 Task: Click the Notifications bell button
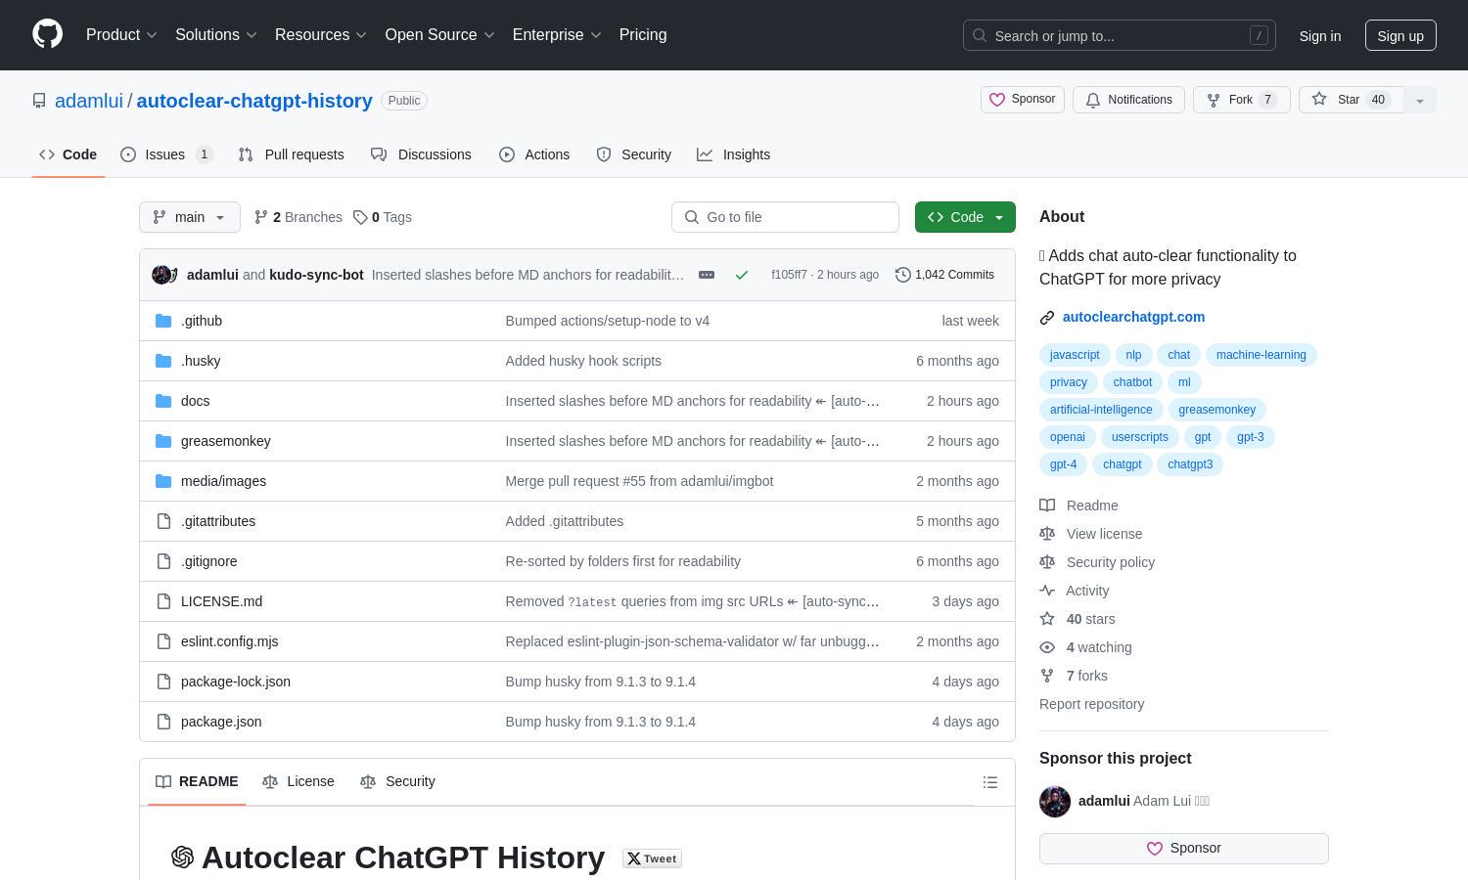1129,100
